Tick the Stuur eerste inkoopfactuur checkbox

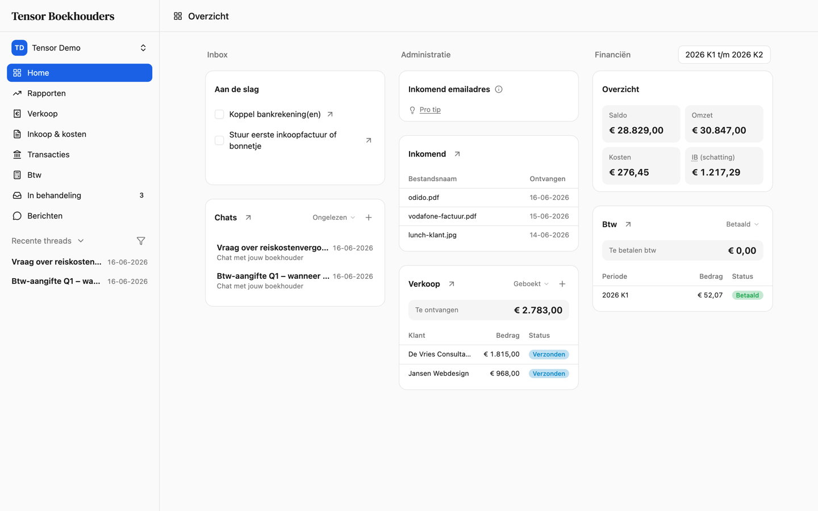tap(219, 140)
